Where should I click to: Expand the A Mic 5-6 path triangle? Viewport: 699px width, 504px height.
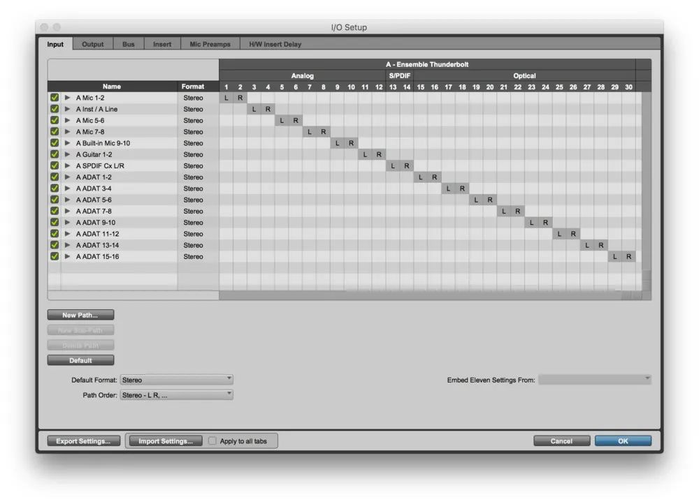click(x=68, y=121)
